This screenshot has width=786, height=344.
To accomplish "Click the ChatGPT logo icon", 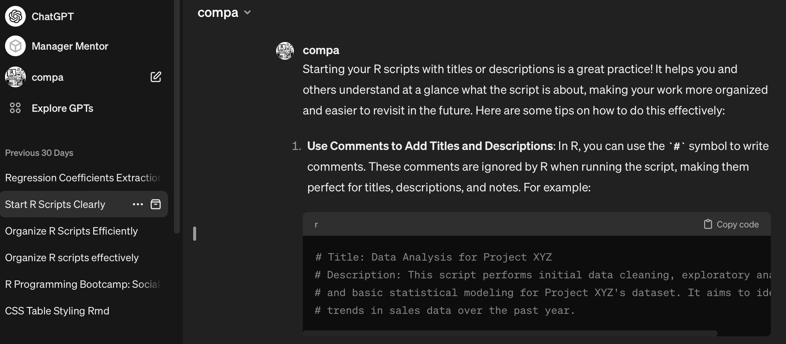I will pos(15,16).
